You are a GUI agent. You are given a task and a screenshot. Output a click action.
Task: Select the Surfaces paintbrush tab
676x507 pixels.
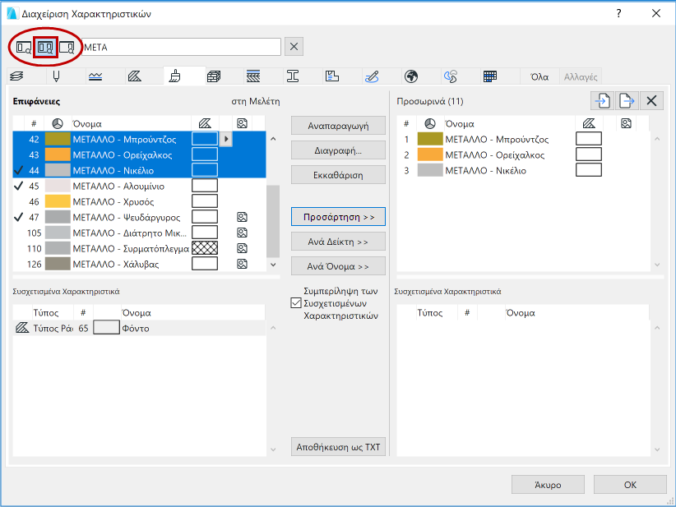pyautogui.click(x=174, y=77)
